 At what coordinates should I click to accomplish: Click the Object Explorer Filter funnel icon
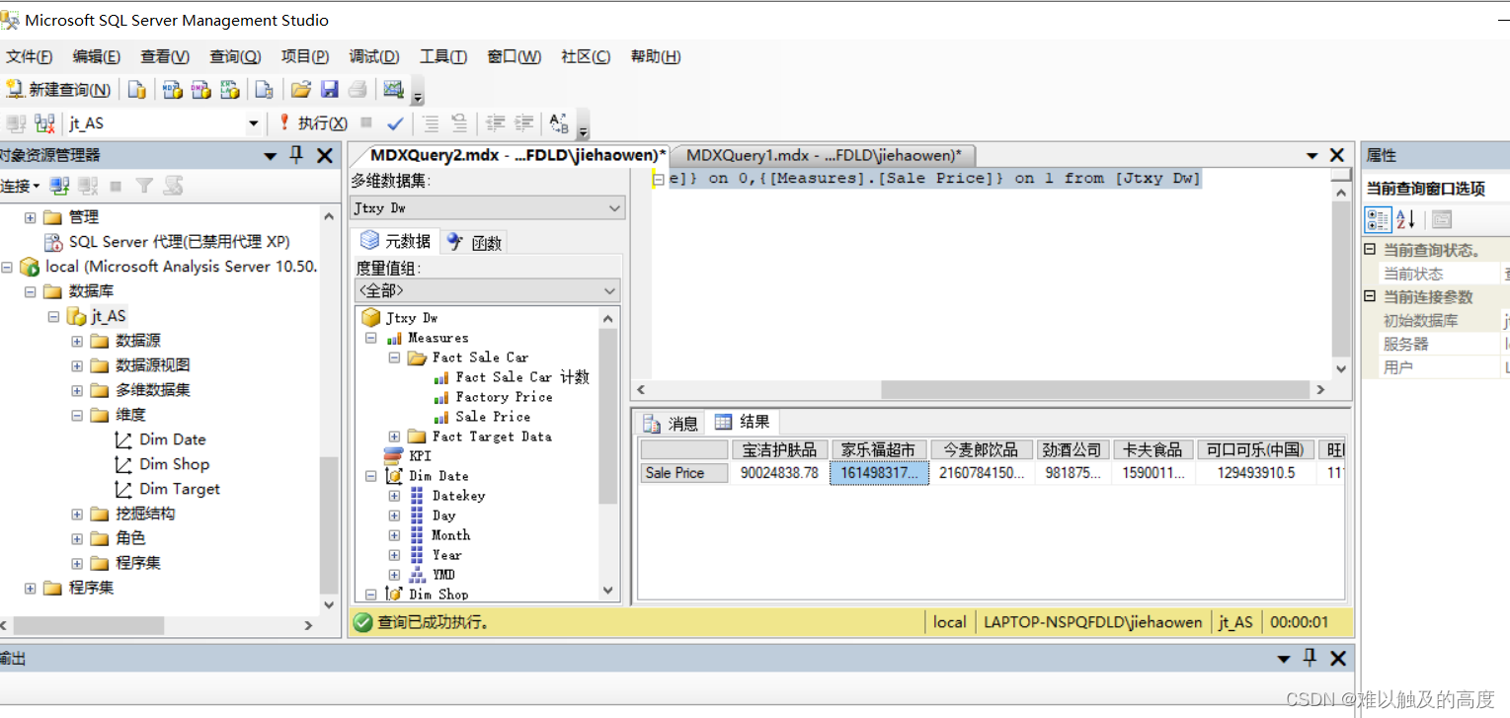pyautogui.click(x=144, y=186)
